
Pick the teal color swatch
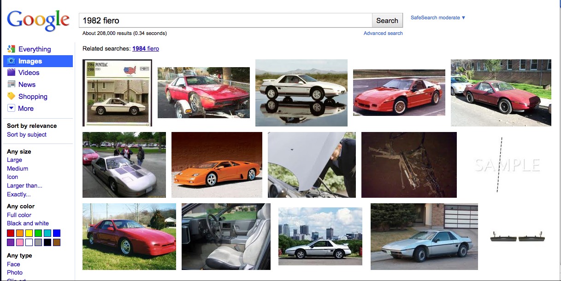coord(47,233)
